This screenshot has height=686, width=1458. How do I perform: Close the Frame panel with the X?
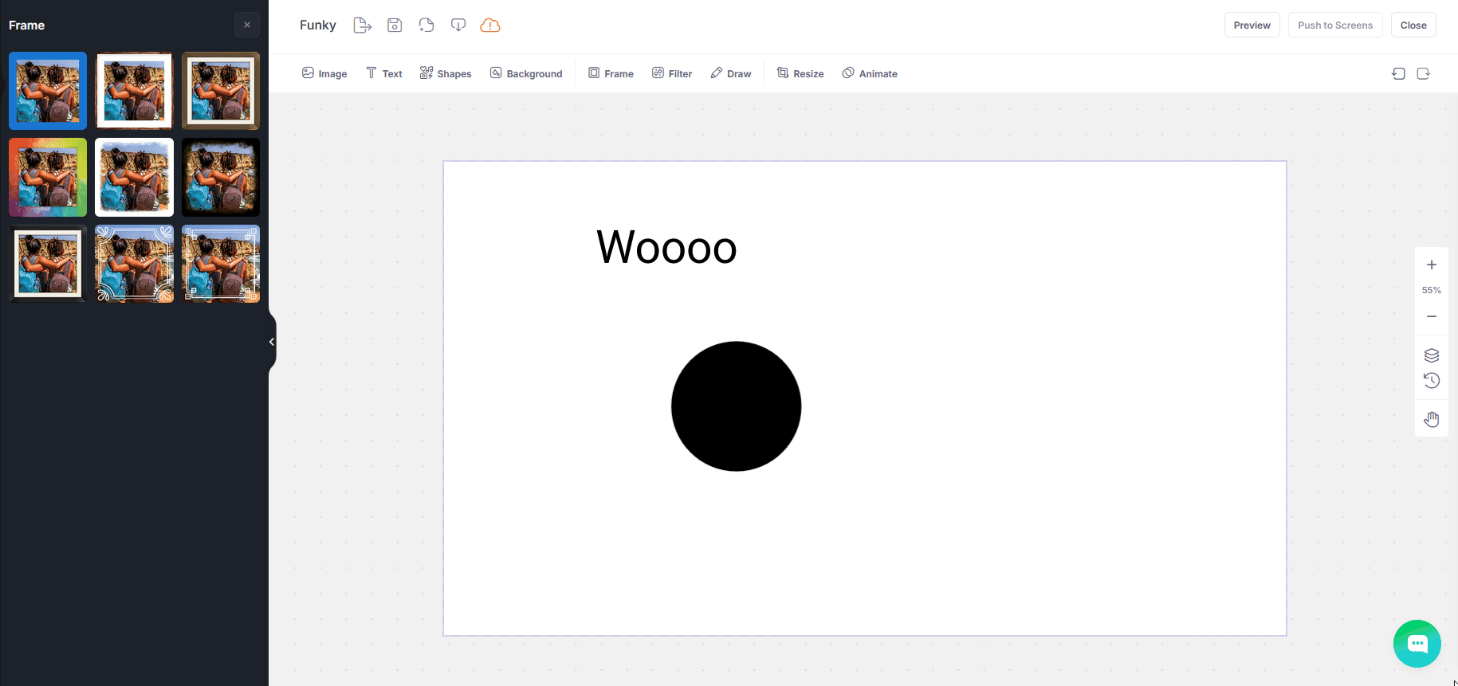(247, 25)
